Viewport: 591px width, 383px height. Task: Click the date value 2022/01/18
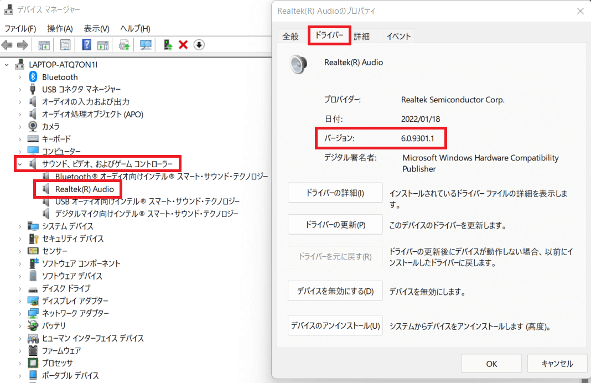pos(421,119)
